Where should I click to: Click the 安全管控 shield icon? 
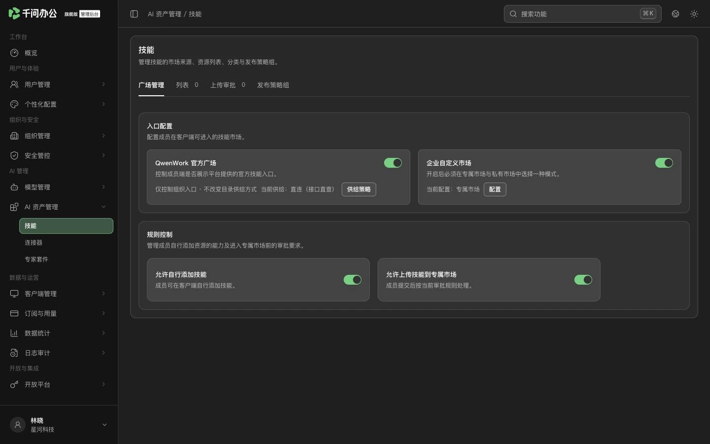[14, 155]
